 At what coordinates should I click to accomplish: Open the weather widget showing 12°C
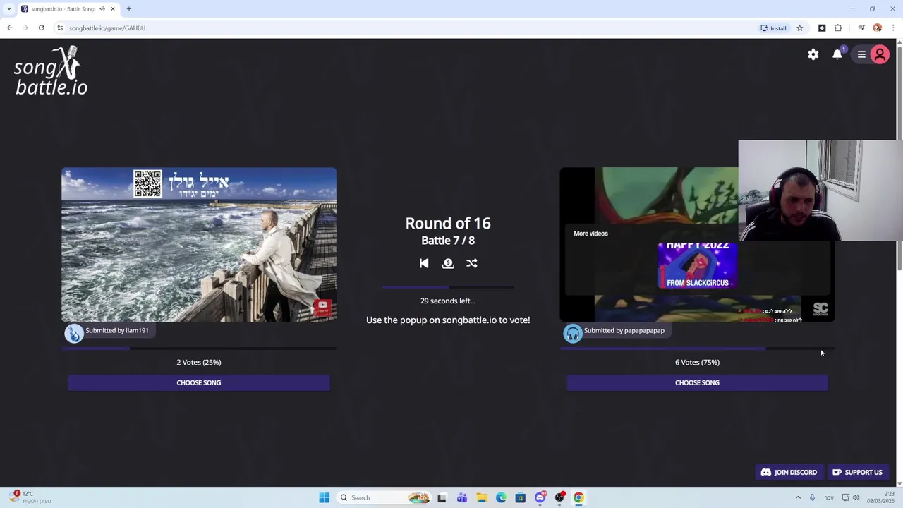30,497
